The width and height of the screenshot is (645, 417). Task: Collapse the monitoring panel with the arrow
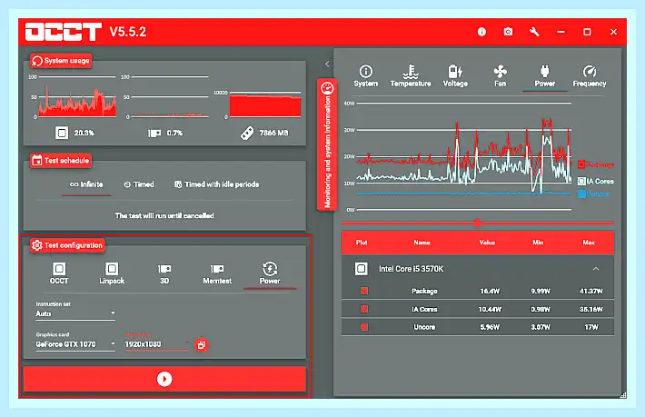click(x=327, y=64)
